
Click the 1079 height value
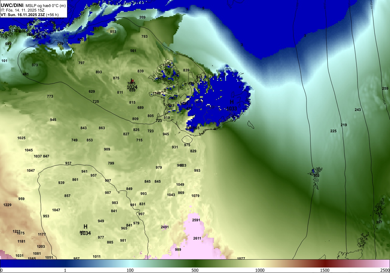195,196
